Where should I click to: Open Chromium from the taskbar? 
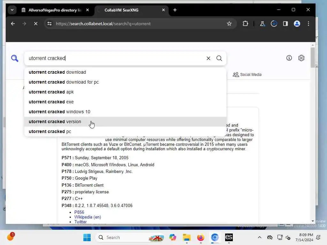point(215,237)
